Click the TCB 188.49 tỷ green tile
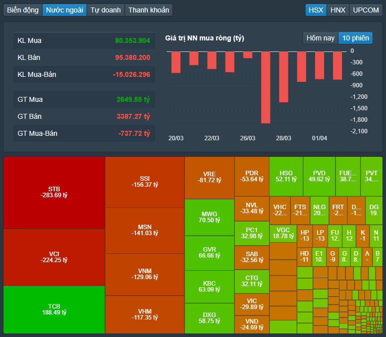 (x=54, y=310)
